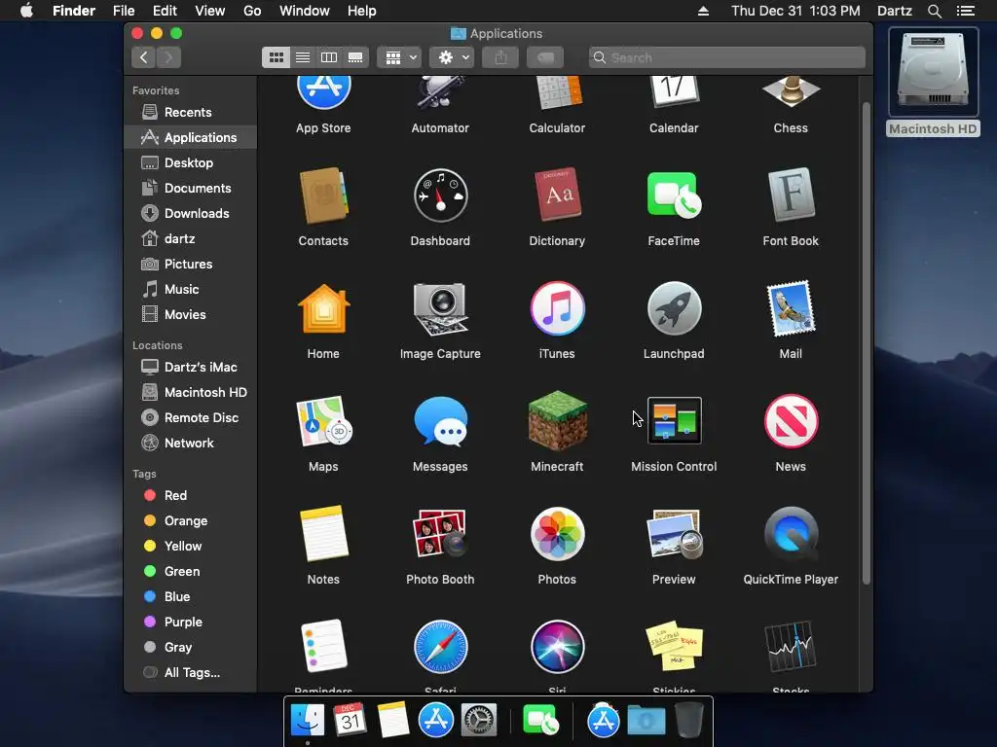Viewport: 997px width, 747px height.
Task: Switch to gallery view
Action: click(x=355, y=57)
